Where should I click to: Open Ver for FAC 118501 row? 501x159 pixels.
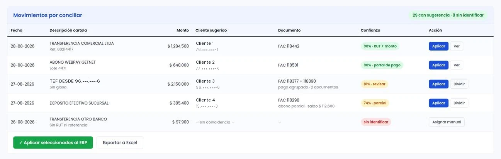pyautogui.click(x=457, y=65)
